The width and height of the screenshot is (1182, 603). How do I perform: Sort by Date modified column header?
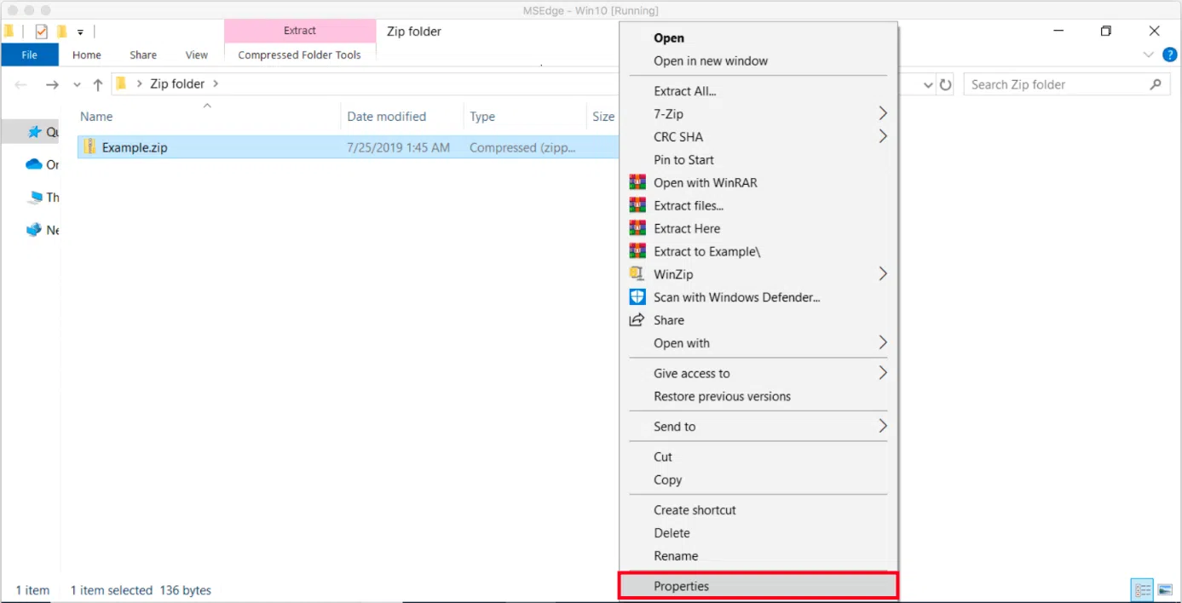(386, 117)
